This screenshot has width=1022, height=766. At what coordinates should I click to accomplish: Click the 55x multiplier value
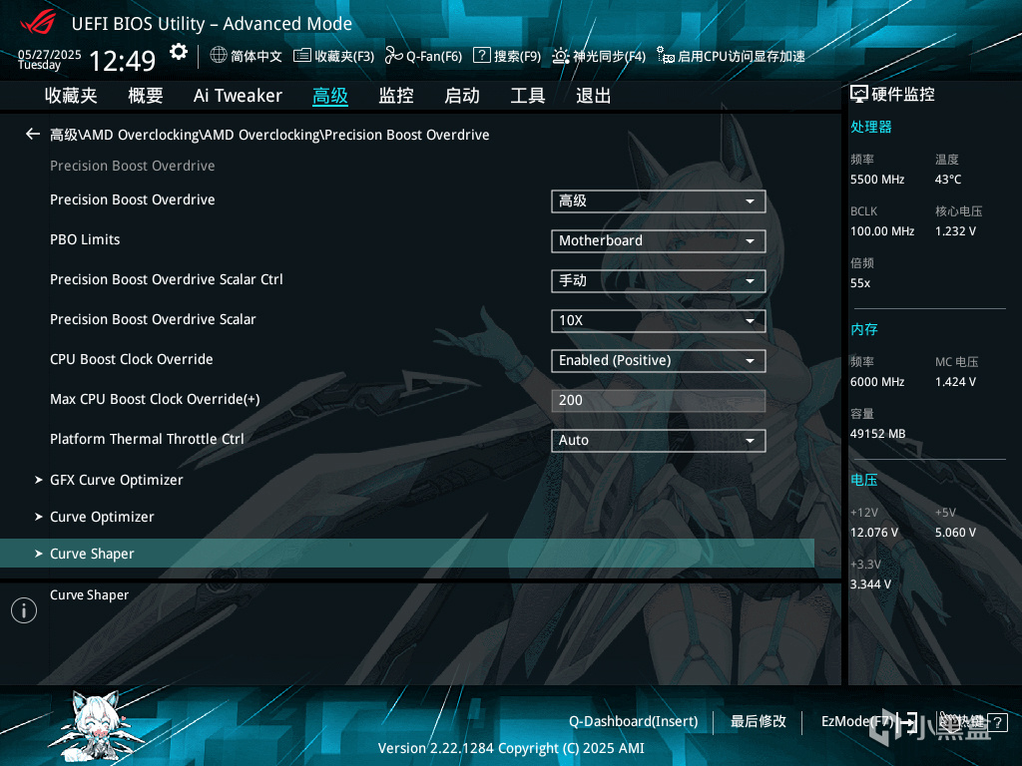coord(860,283)
